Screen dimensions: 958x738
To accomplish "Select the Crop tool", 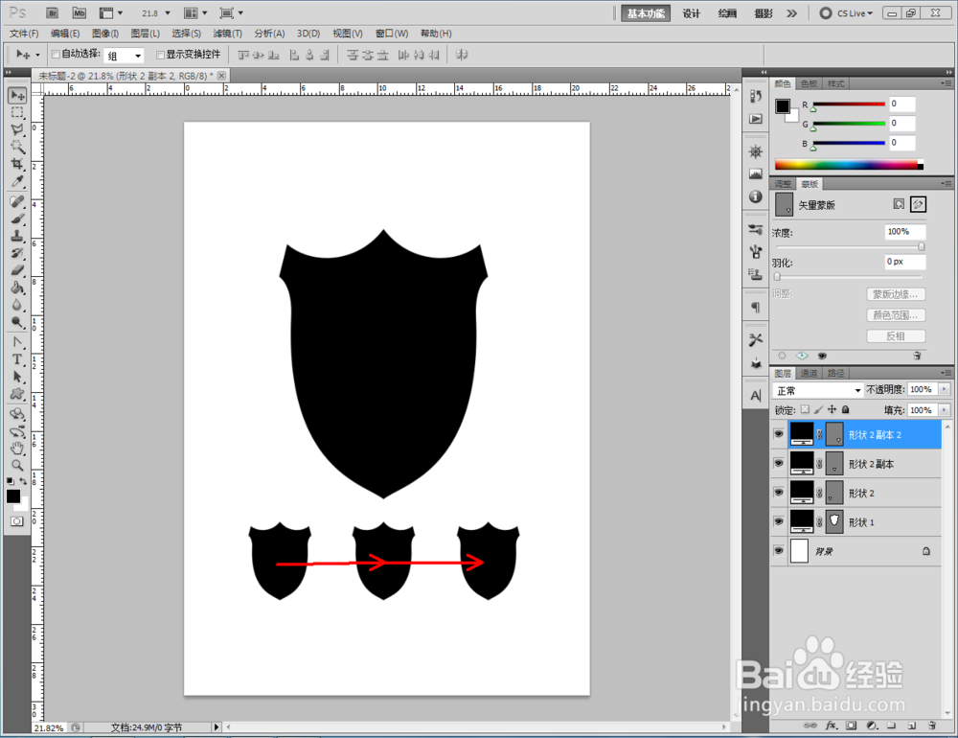I will point(17,165).
